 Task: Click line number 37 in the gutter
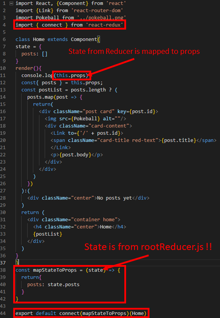point(3,263)
